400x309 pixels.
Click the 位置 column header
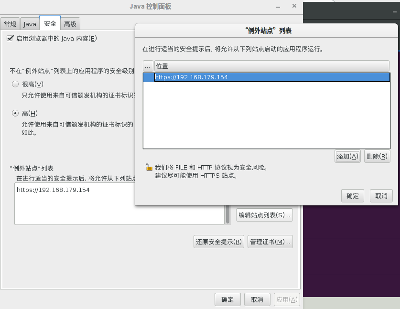[x=271, y=66]
